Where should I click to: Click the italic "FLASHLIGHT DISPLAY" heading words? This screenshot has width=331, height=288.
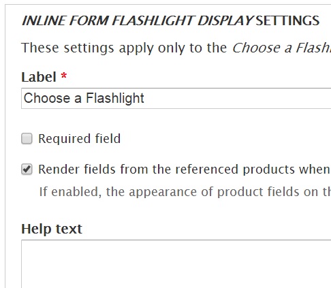(x=183, y=20)
